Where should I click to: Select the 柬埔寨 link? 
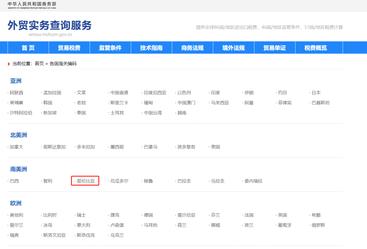pos(16,103)
